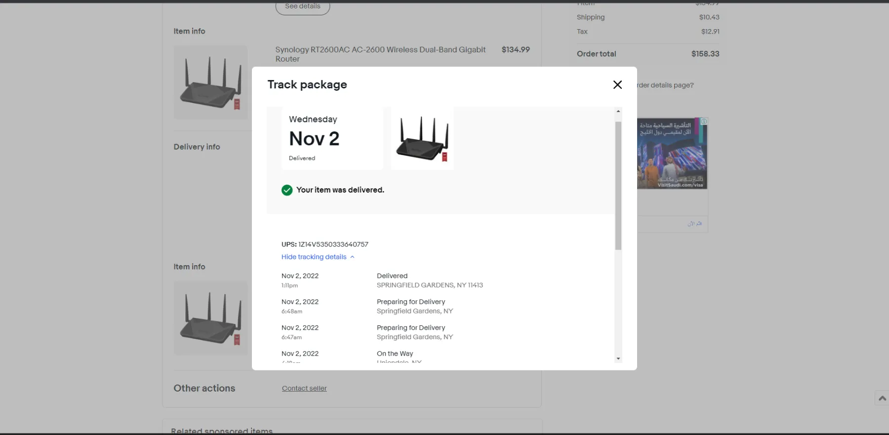Image resolution: width=889 pixels, height=435 pixels.
Task: Click the Wednesday Nov 2 delivered date card
Action: tap(332, 139)
